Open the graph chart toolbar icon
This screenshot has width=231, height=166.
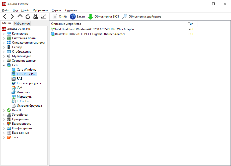tap(43, 17)
